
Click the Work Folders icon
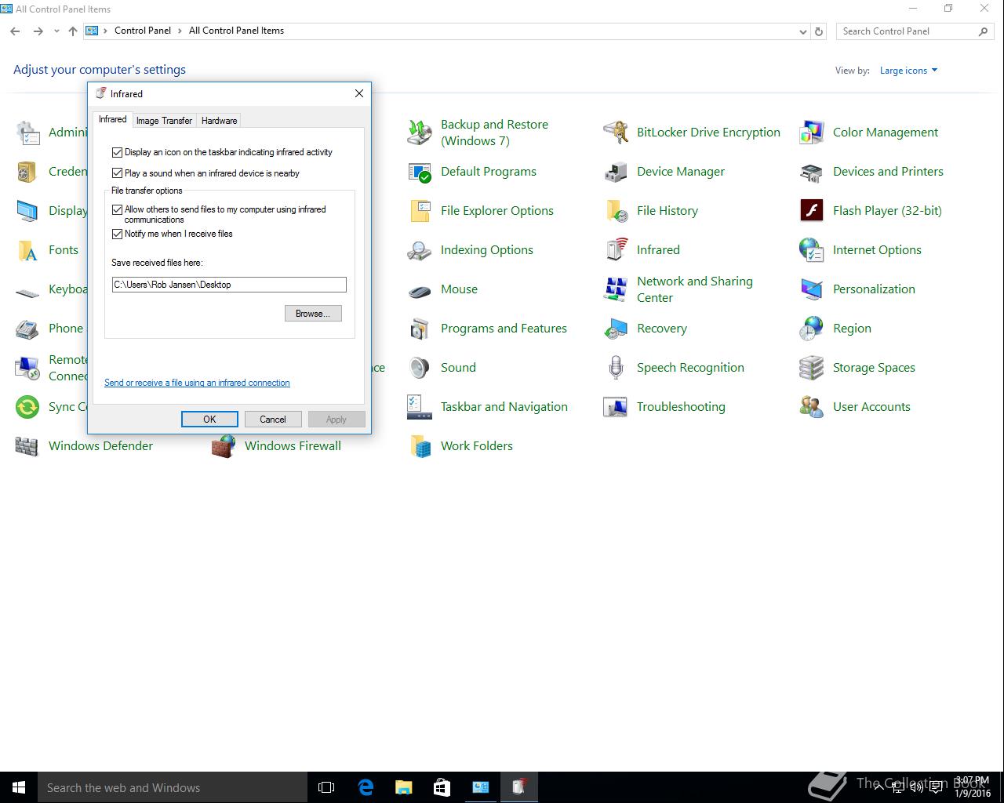click(x=420, y=446)
